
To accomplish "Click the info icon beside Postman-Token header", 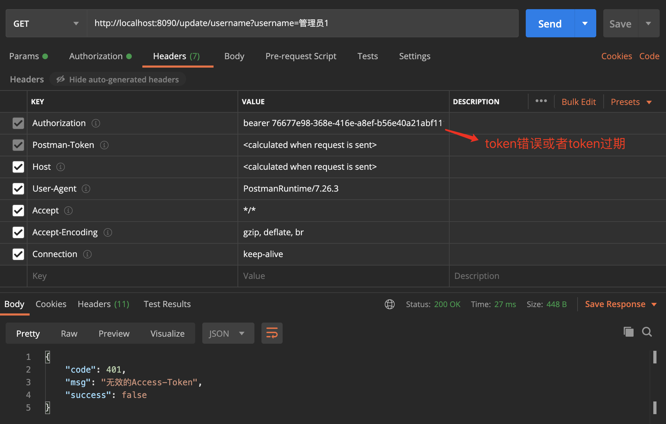I will [104, 145].
